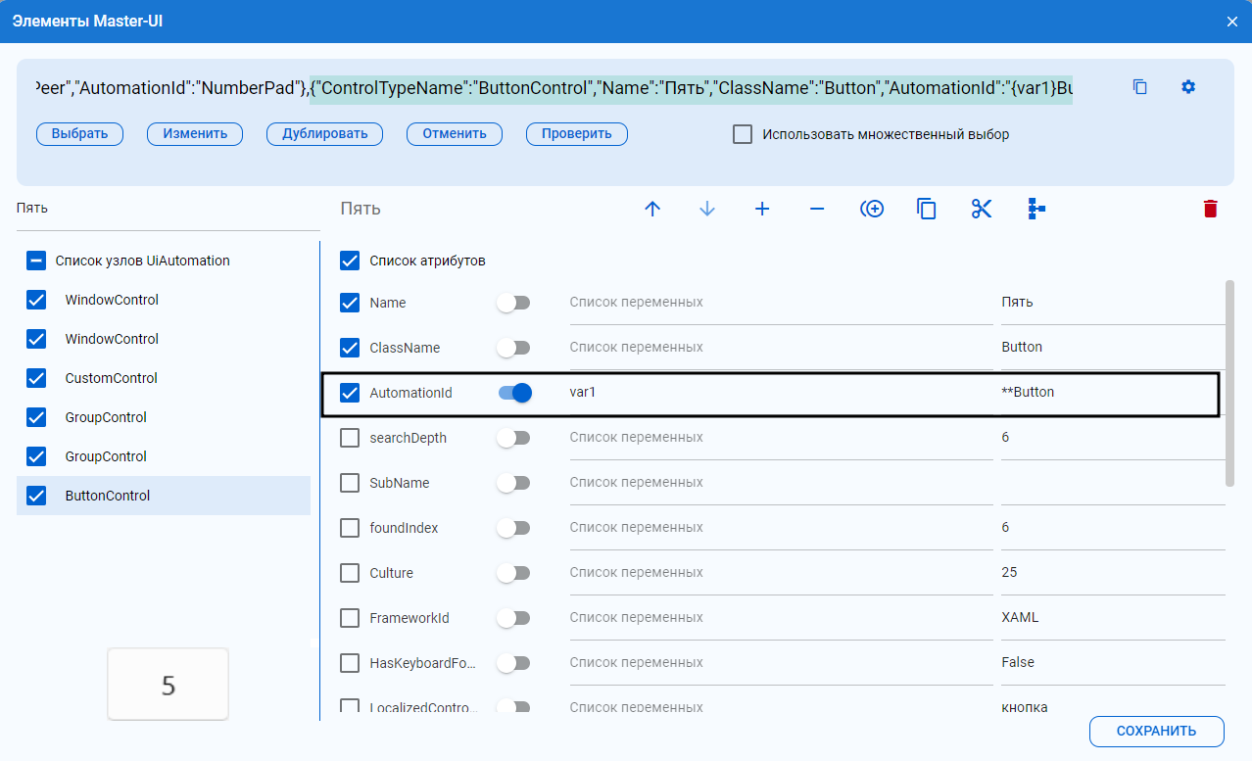Open selector settings via the gear icon

1188,87
